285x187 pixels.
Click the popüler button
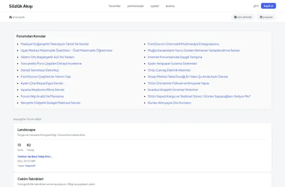pyautogui.click(x=266, y=17)
